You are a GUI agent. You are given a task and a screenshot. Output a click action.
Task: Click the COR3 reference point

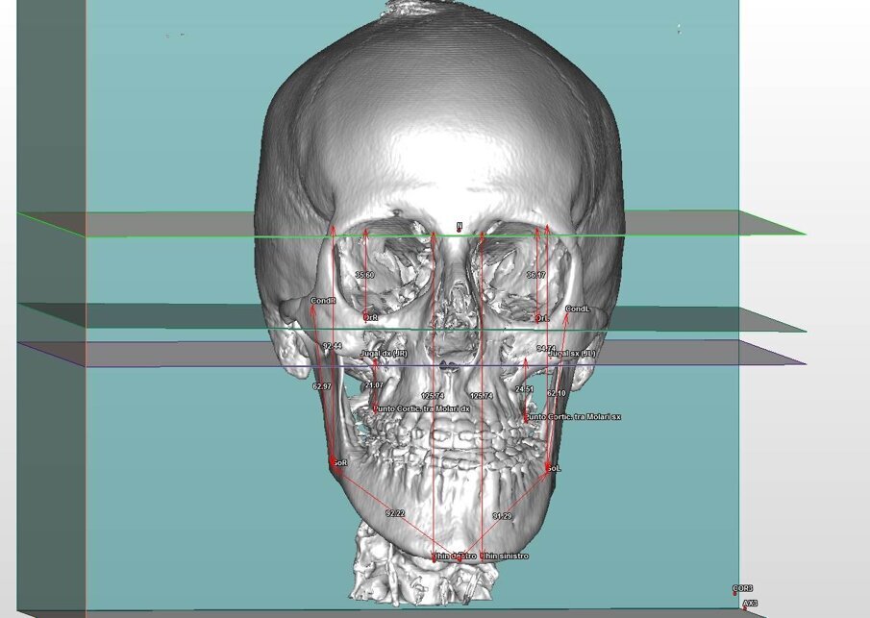click(742, 588)
